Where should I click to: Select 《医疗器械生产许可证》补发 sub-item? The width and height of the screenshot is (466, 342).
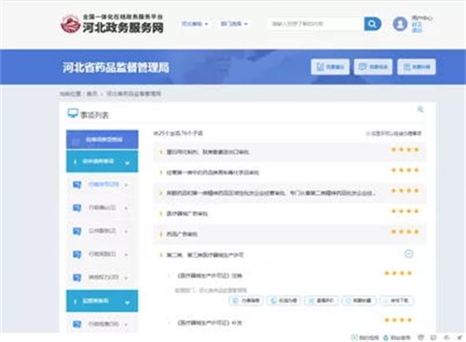(x=210, y=322)
